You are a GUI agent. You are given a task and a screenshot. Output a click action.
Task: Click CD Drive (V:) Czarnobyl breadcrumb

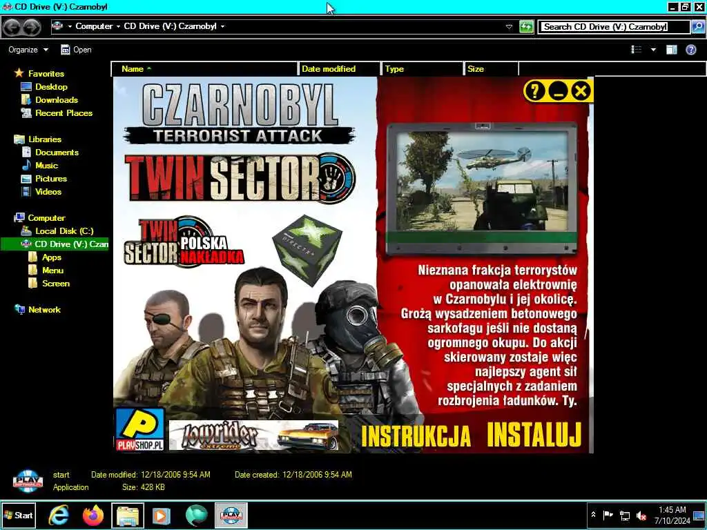(170, 26)
